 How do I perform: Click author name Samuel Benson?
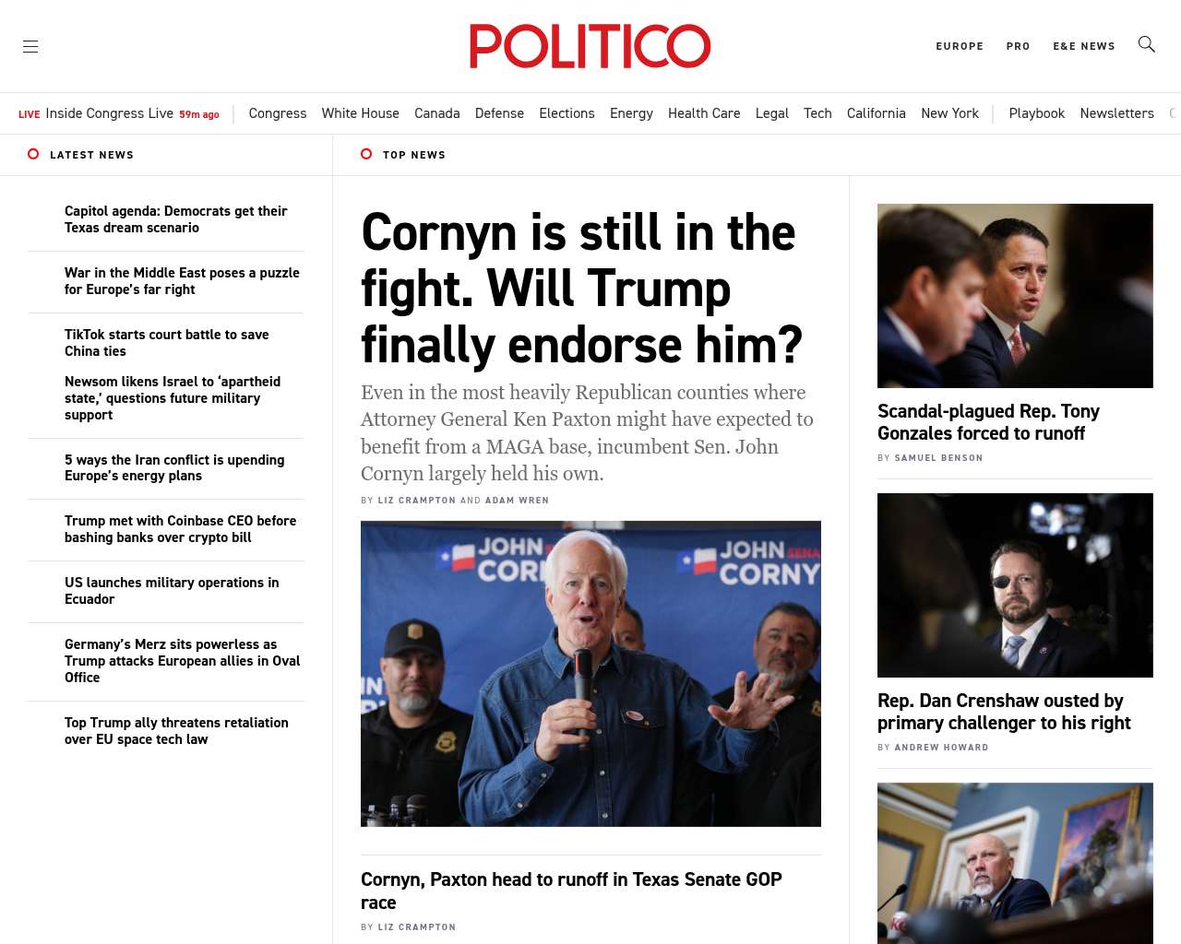(938, 458)
